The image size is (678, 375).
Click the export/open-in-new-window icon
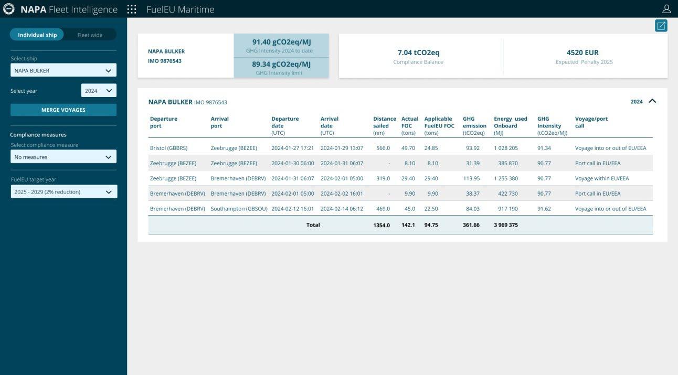tap(661, 26)
